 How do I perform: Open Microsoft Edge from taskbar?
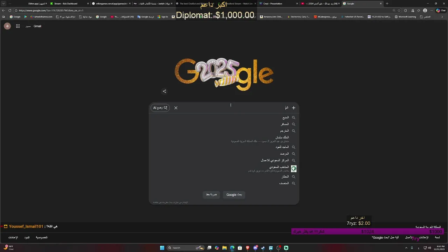tap(232, 248)
